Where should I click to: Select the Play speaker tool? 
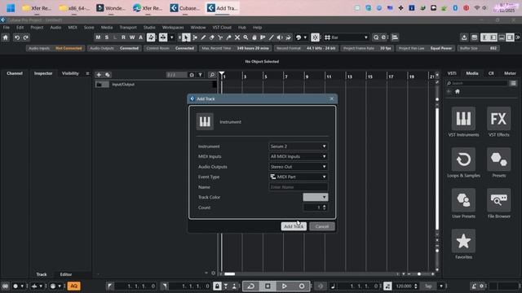[x=280, y=37]
